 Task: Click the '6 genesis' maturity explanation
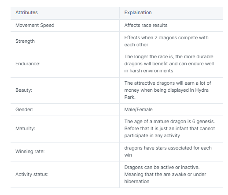click(169, 128)
